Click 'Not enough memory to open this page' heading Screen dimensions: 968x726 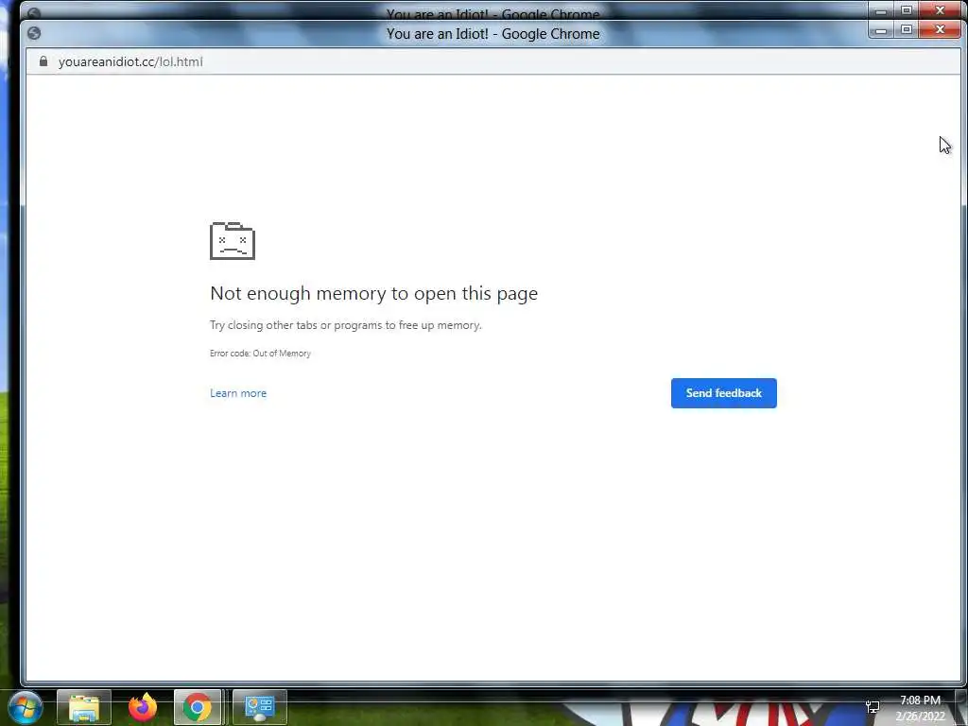point(374,293)
